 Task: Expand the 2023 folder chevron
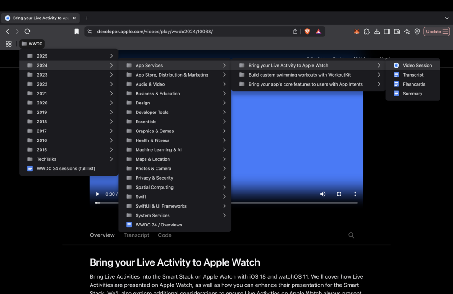(111, 75)
